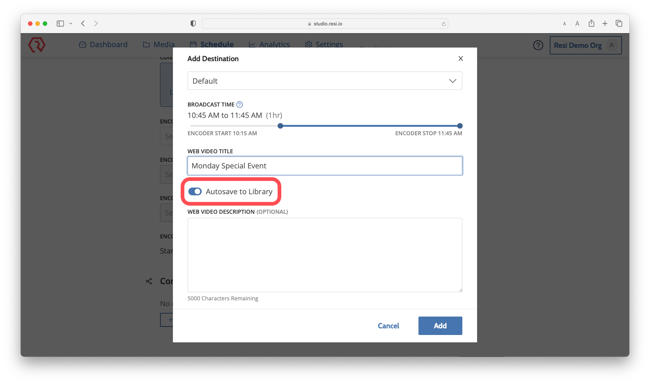Click the Add button
Image resolution: width=650 pixels, height=384 pixels.
pyautogui.click(x=440, y=326)
